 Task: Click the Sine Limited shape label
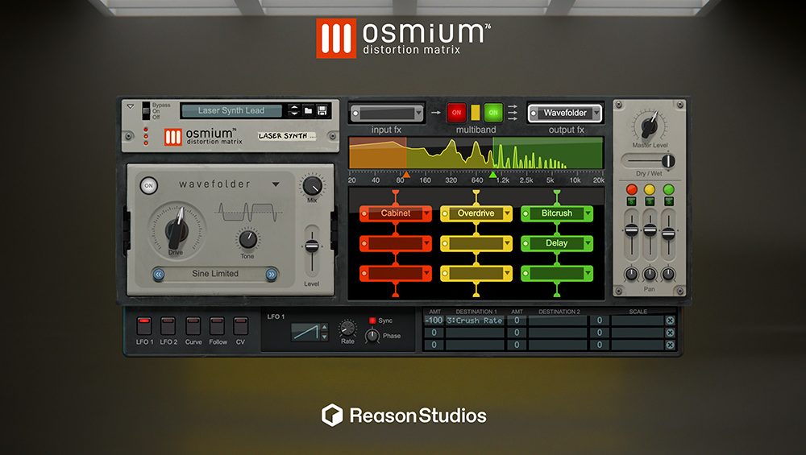click(x=215, y=274)
